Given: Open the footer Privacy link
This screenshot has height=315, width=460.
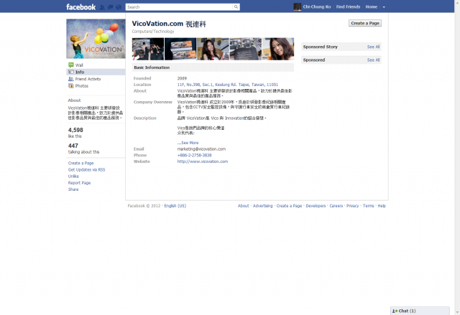Looking at the screenshot, I should point(352,206).
